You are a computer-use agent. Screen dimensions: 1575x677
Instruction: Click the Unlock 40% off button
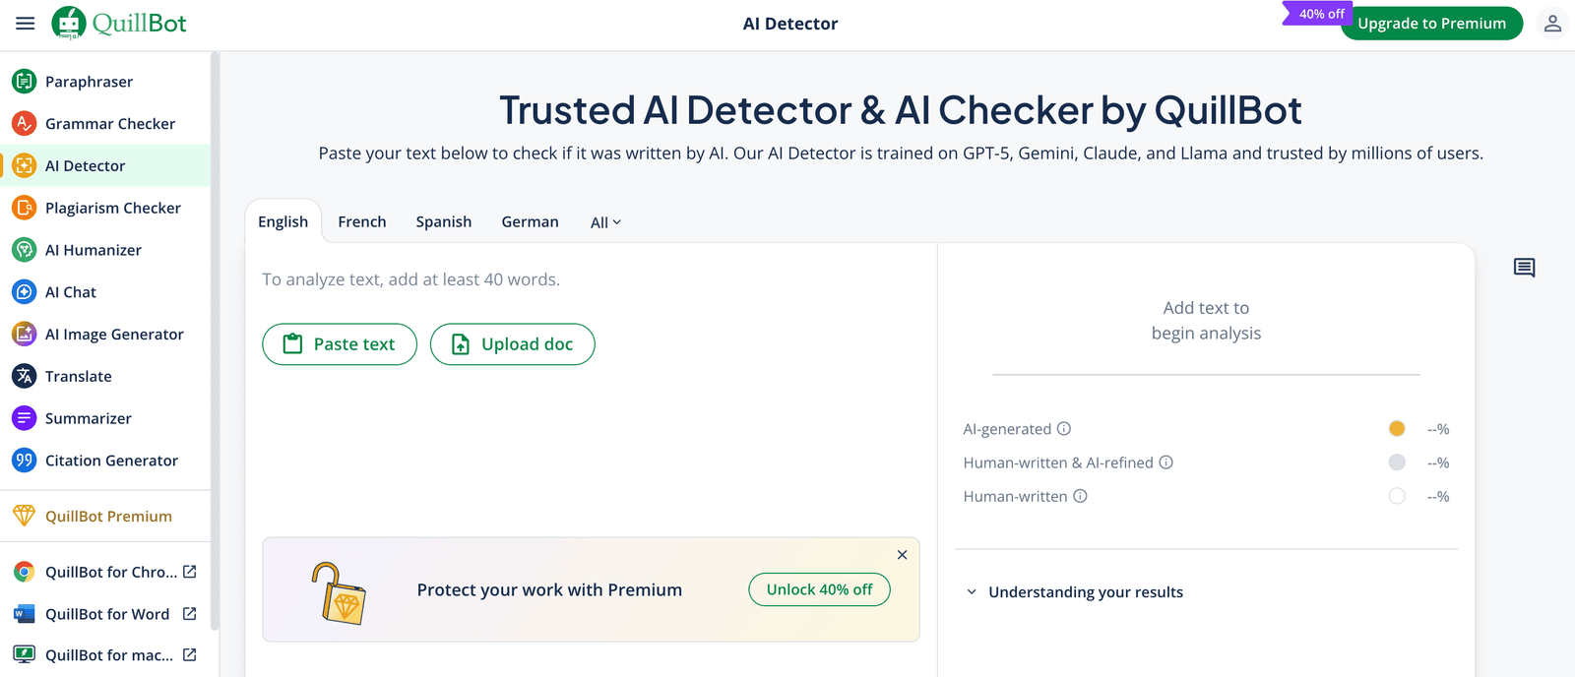click(x=820, y=589)
